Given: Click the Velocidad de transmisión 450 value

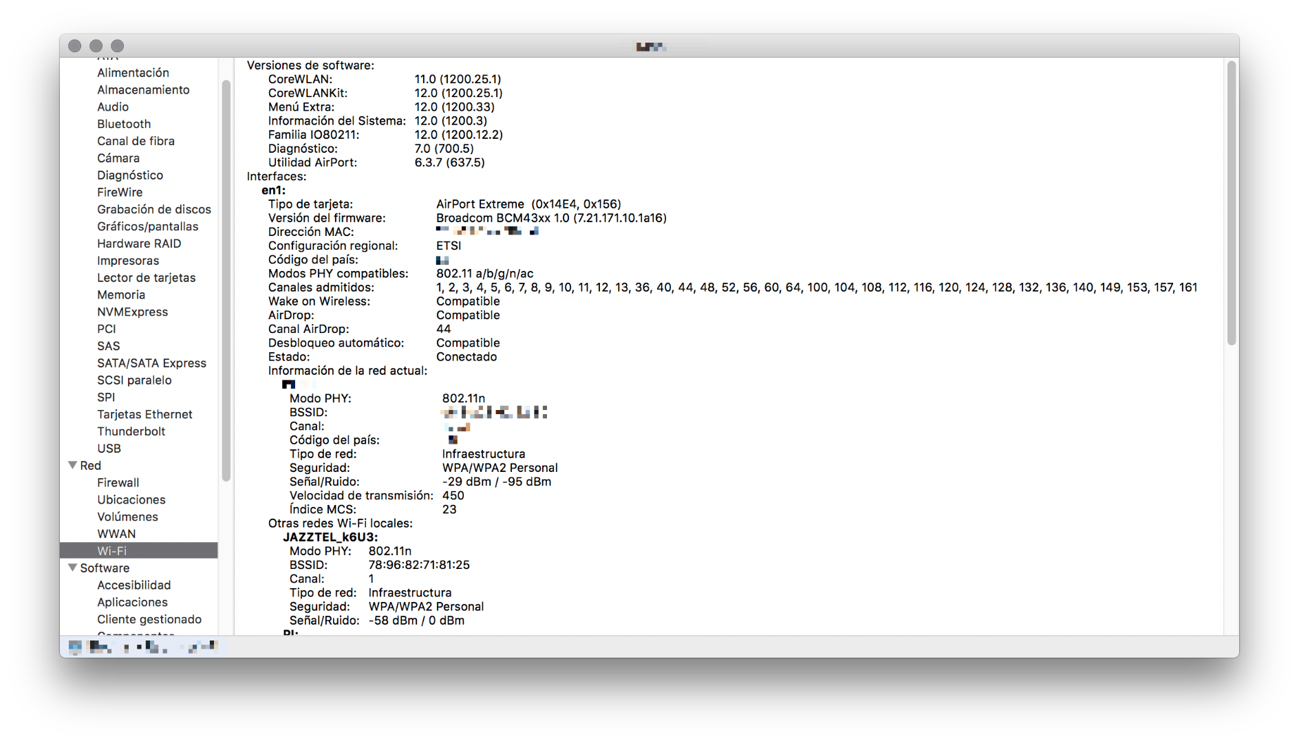Looking at the screenshot, I should point(453,495).
